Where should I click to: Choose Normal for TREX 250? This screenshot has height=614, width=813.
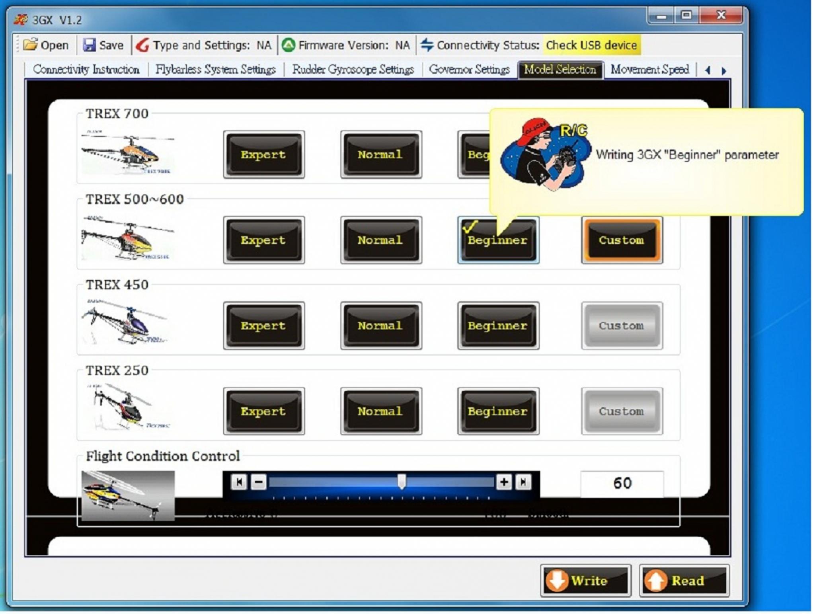click(381, 411)
